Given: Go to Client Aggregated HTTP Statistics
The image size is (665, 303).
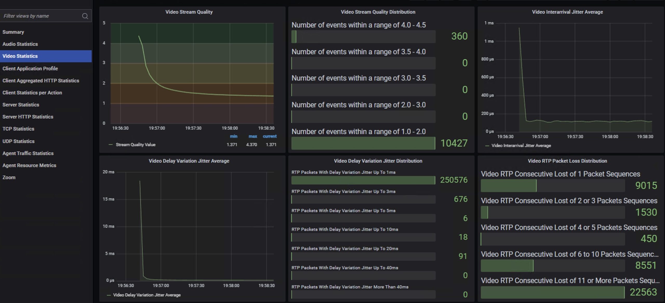Looking at the screenshot, I should tap(41, 81).
